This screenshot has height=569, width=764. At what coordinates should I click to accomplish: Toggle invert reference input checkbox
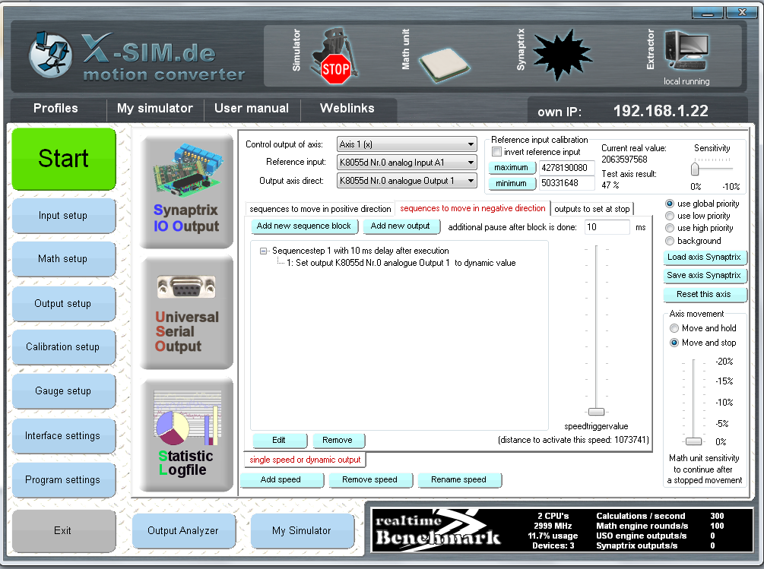(496, 152)
